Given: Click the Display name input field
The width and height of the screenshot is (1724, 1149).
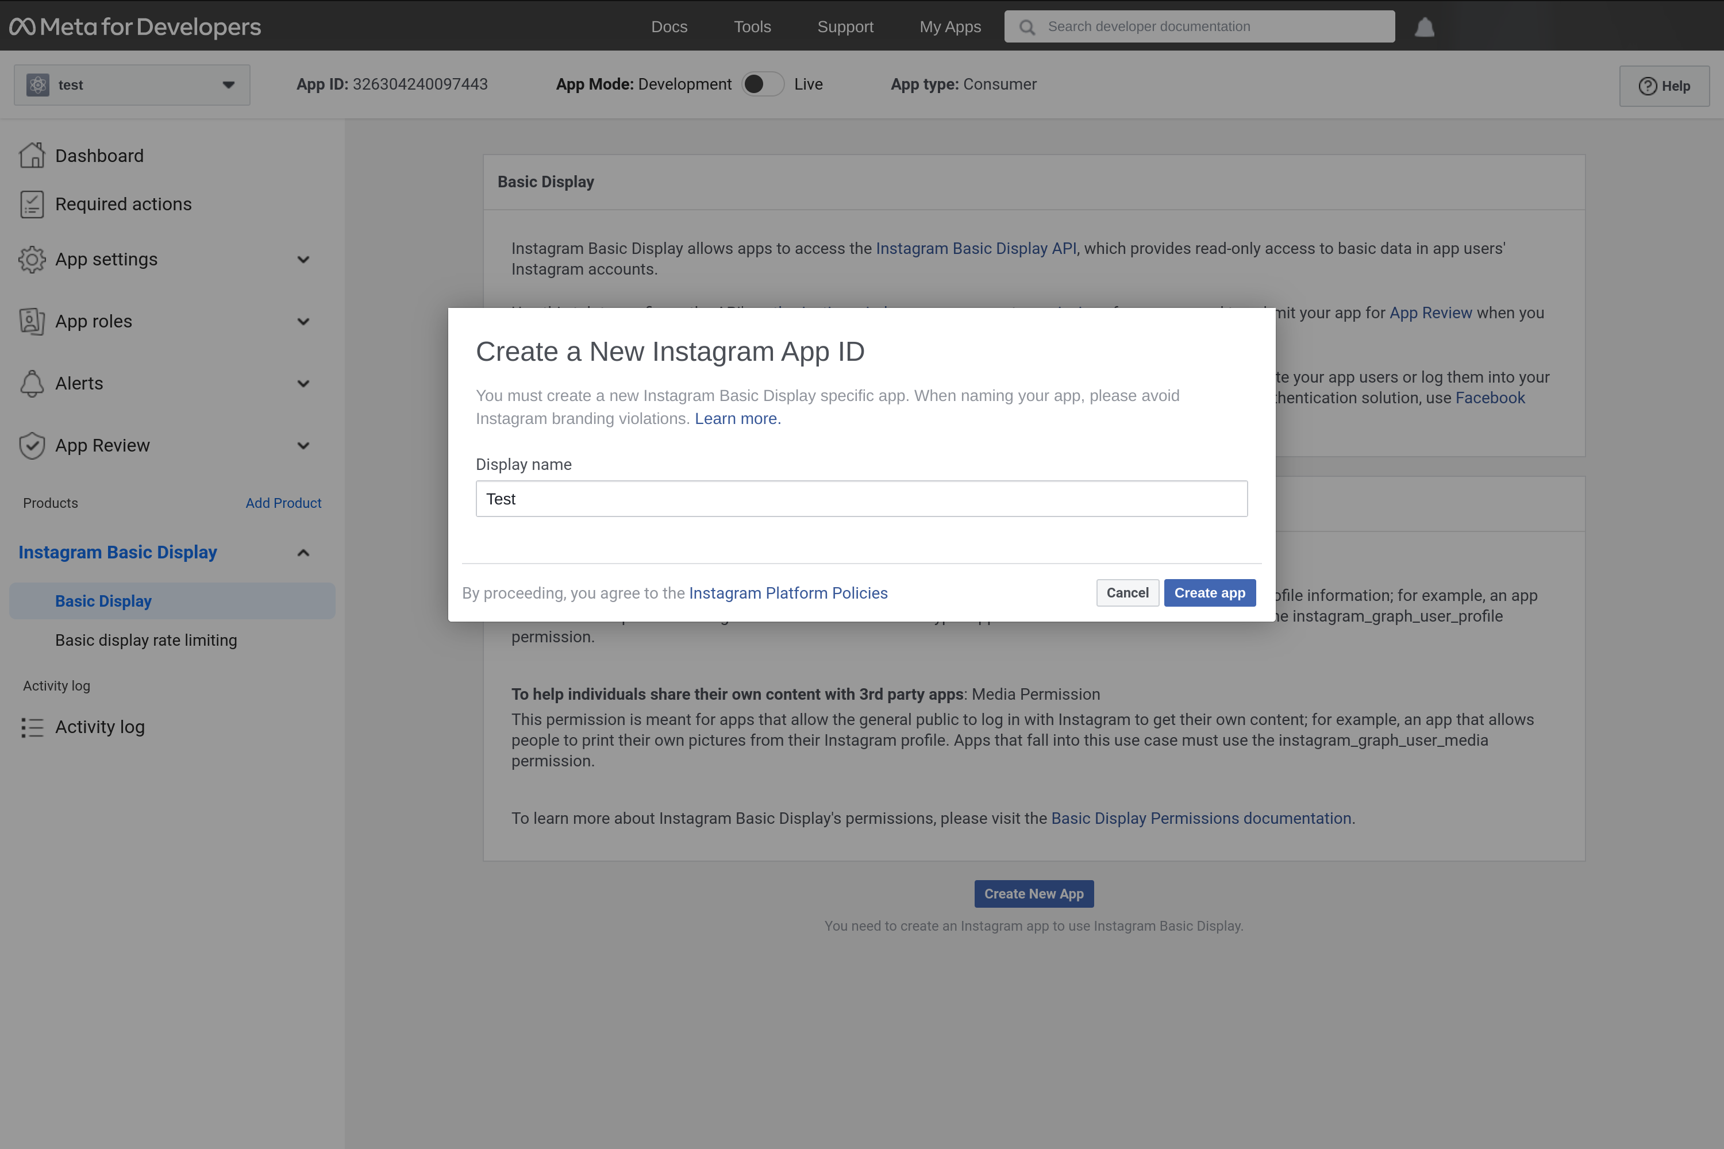Looking at the screenshot, I should (860, 498).
